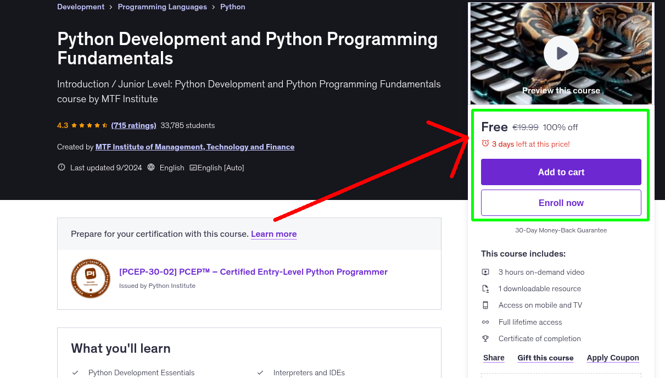Click the Last updated 9/2024 text
The image size is (665, 378).
pos(107,168)
